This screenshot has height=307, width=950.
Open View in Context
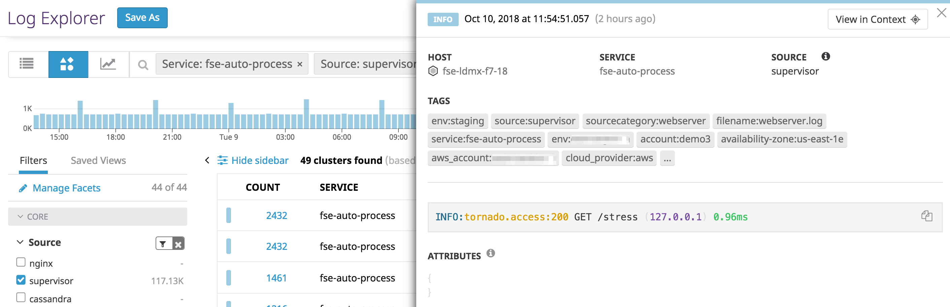878,19
